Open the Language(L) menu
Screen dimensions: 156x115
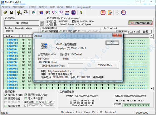coord(84,7)
